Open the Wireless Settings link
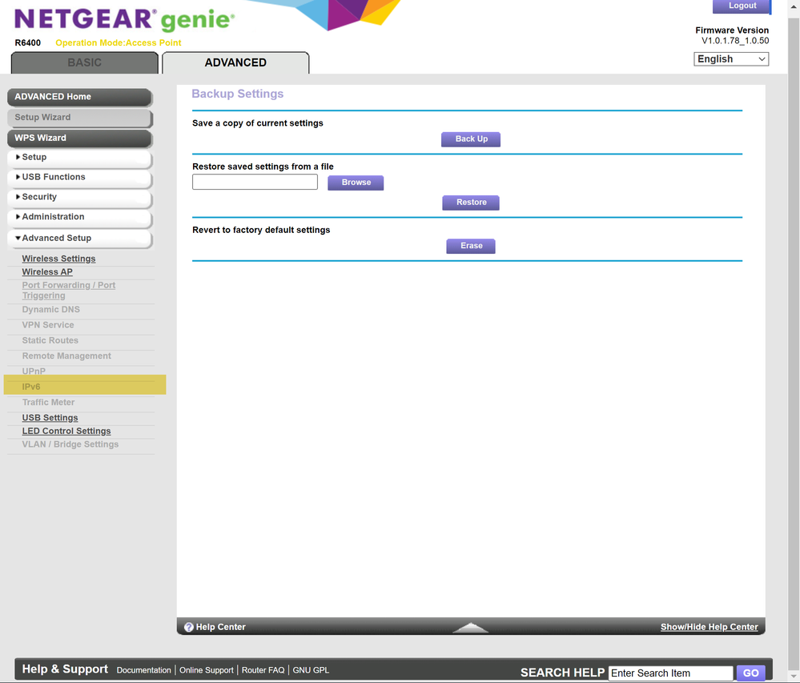 click(x=58, y=259)
